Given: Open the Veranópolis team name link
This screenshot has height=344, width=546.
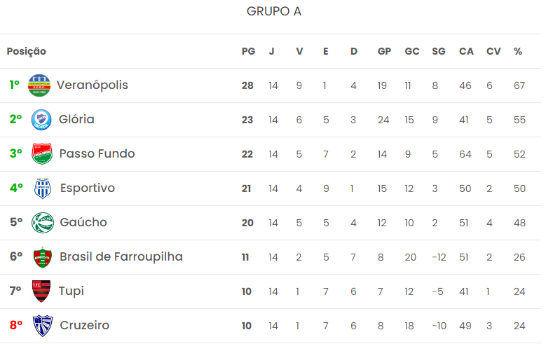Looking at the screenshot, I should pos(92,85).
